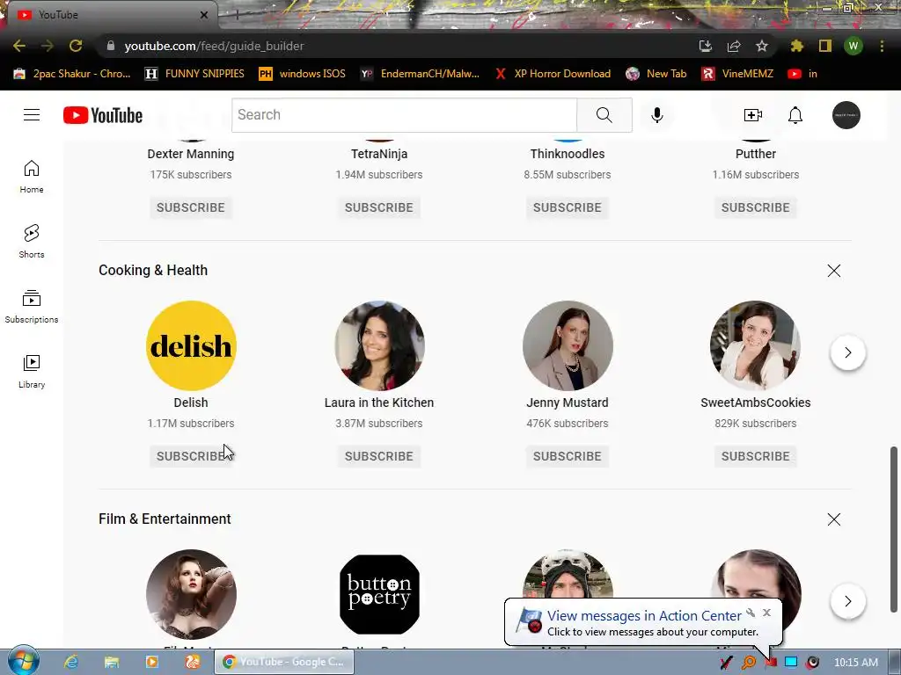Show next Cooking & Health channels
Viewport: 901px width, 675px height.
(x=847, y=352)
